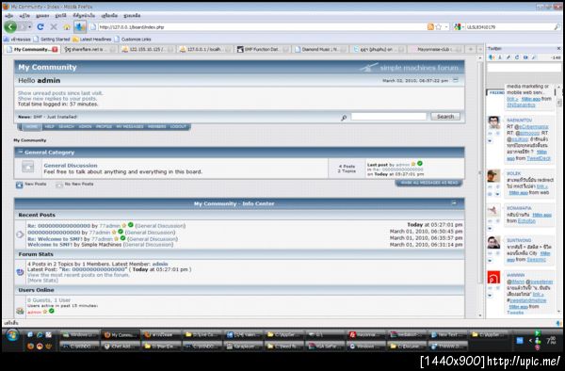
Task: Bookmark this page with the star icon
Action: pos(438,27)
